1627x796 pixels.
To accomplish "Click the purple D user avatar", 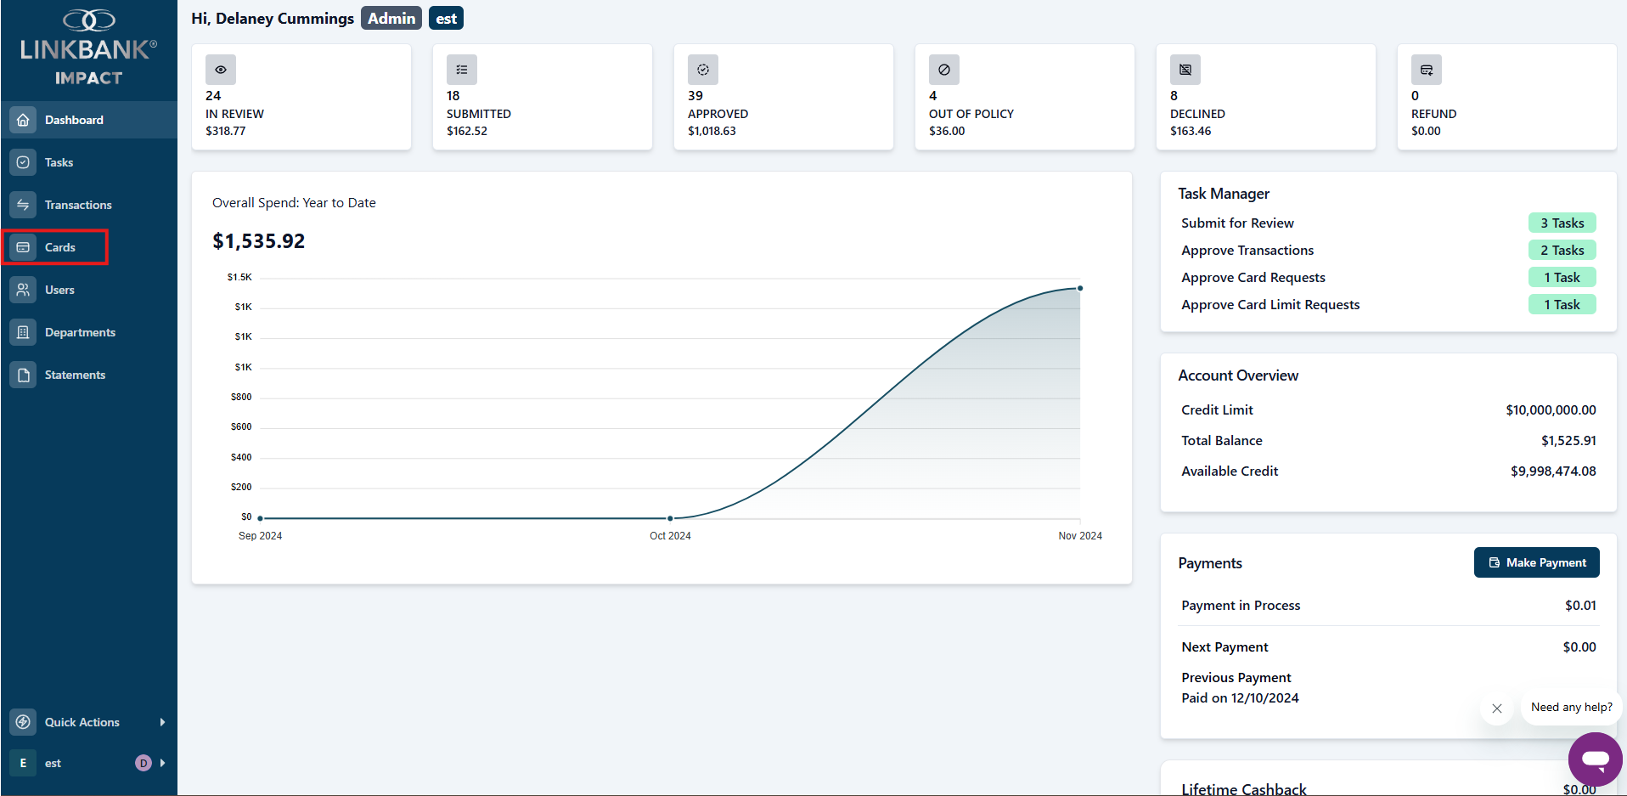I will pyautogui.click(x=144, y=763).
